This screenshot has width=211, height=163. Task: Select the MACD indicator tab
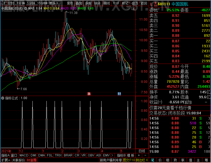pos(24,155)
